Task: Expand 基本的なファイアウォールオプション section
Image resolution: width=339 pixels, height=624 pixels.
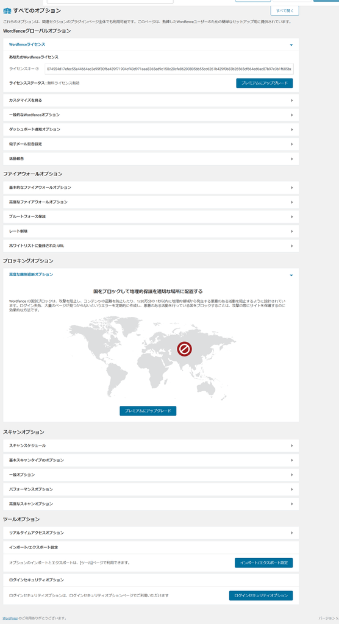Action: pos(151,188)
